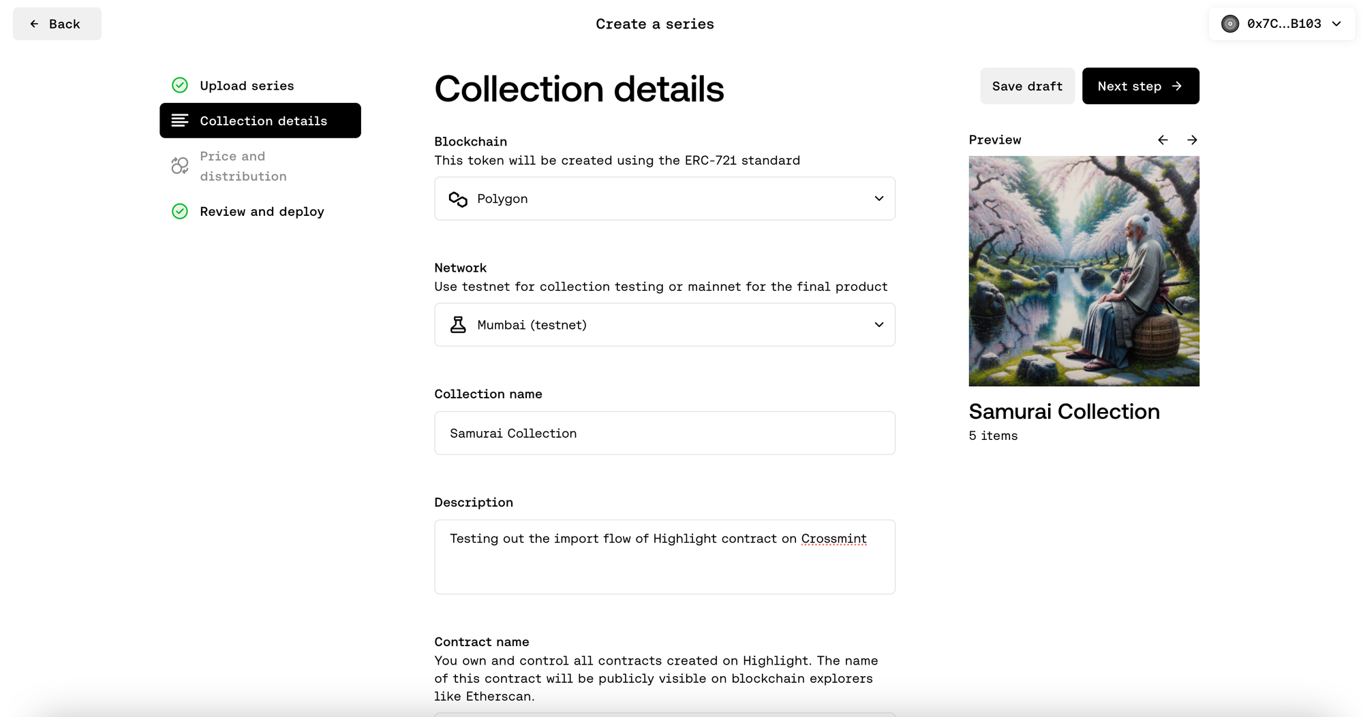Click the Next step arrow icon
The width and height of the screenshot is (1363, 717).
1177,86
